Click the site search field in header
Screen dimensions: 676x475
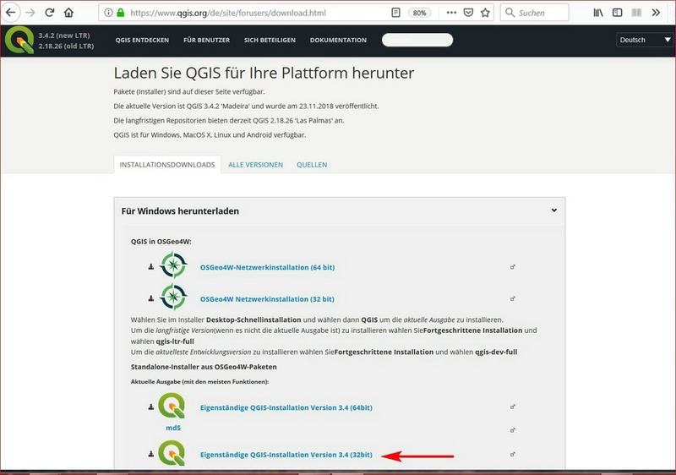pyautogui.click(x=417, y=40)
